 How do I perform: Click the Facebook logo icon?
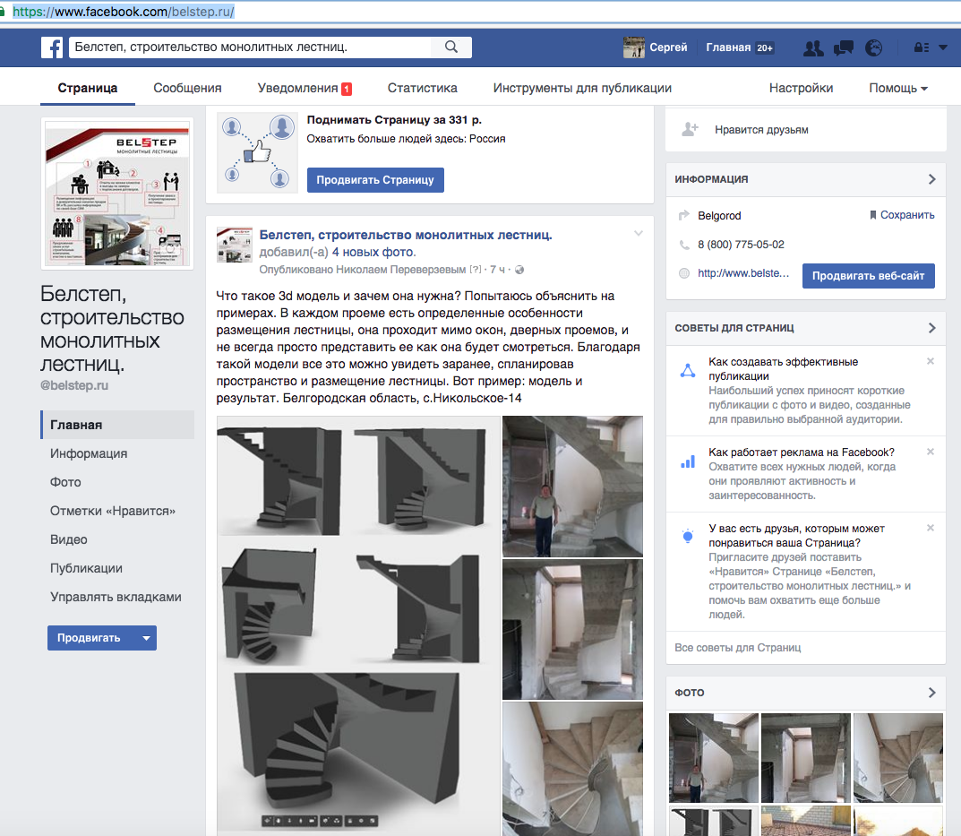pyautogui.click(x=52, y=47)
